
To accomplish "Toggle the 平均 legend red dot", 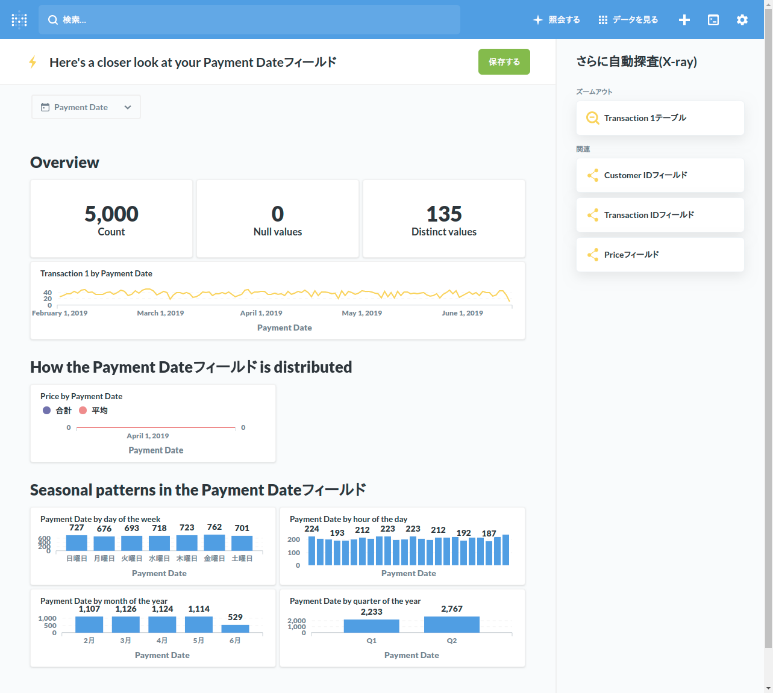I will click(83, 411).
